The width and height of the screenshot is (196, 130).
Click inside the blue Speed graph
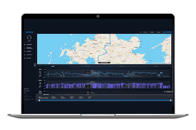click(108, 74)
